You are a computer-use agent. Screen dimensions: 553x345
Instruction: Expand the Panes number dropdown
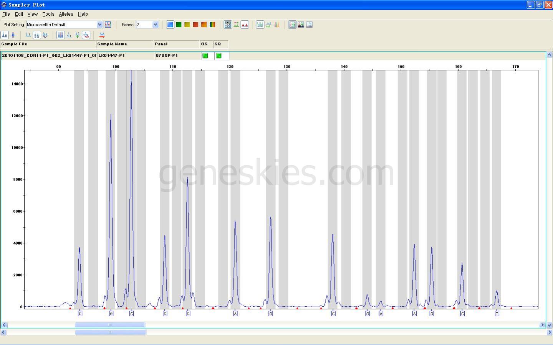tap(155, 25)
